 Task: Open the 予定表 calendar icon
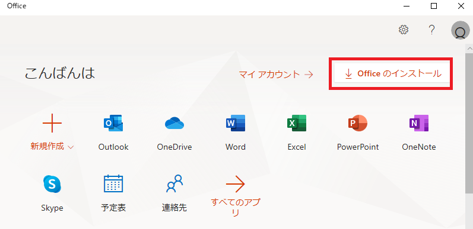(x=113, y=183)
